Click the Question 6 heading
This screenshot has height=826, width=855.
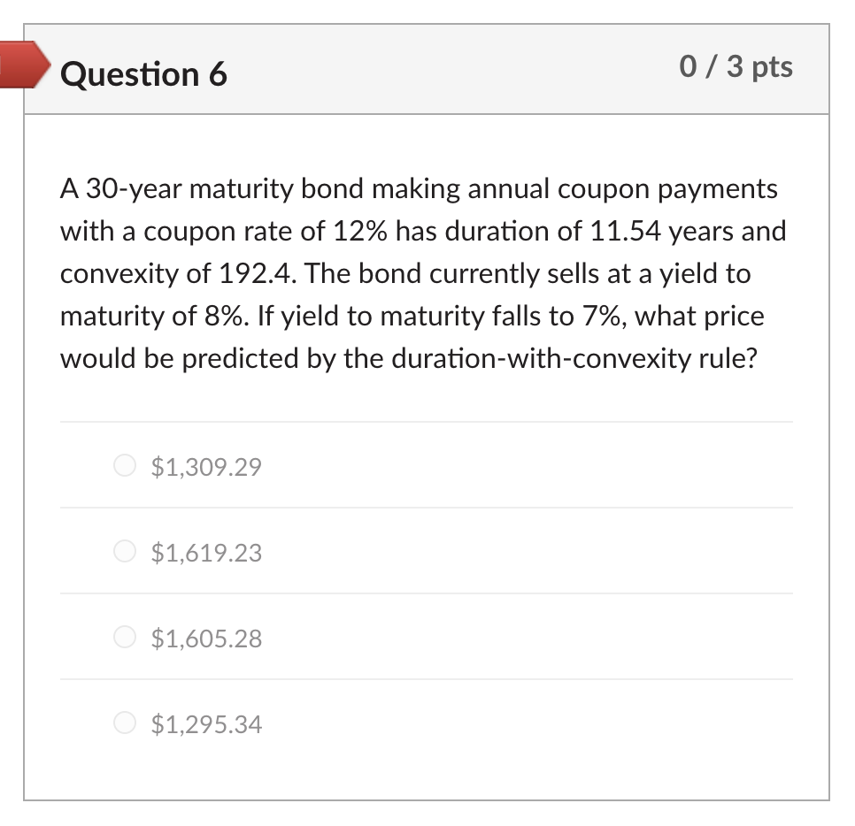point(142,74)
